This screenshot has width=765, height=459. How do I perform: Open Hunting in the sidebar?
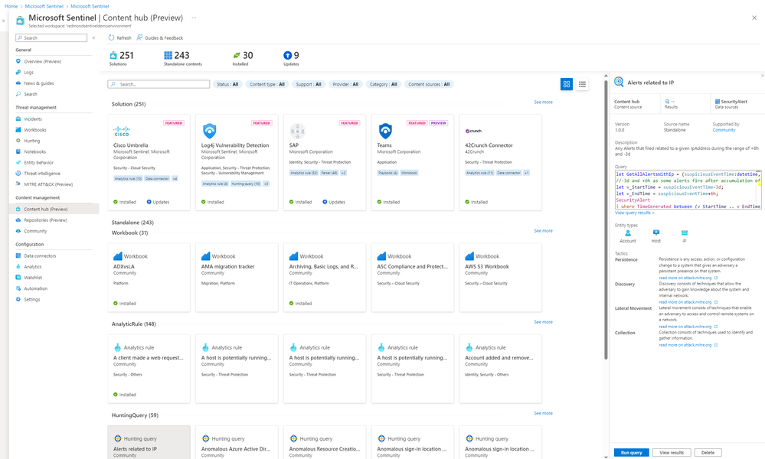tap(31, 141)
